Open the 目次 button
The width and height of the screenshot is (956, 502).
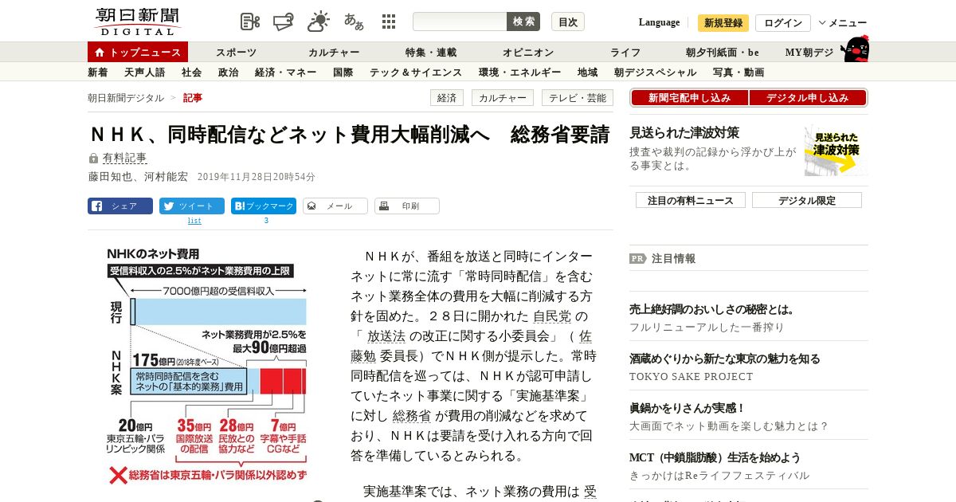pos(568,22)
